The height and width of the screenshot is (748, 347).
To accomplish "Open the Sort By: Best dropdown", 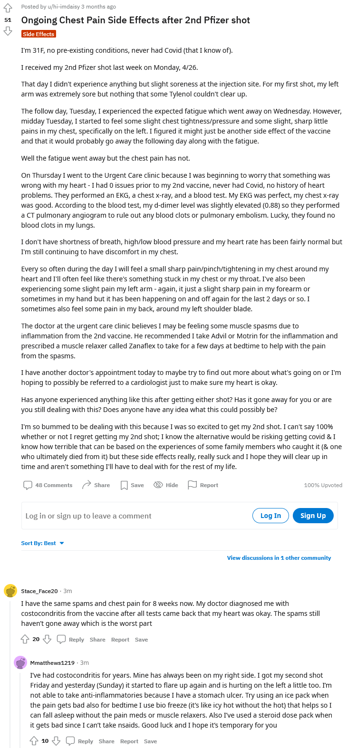I will [43, 543].
